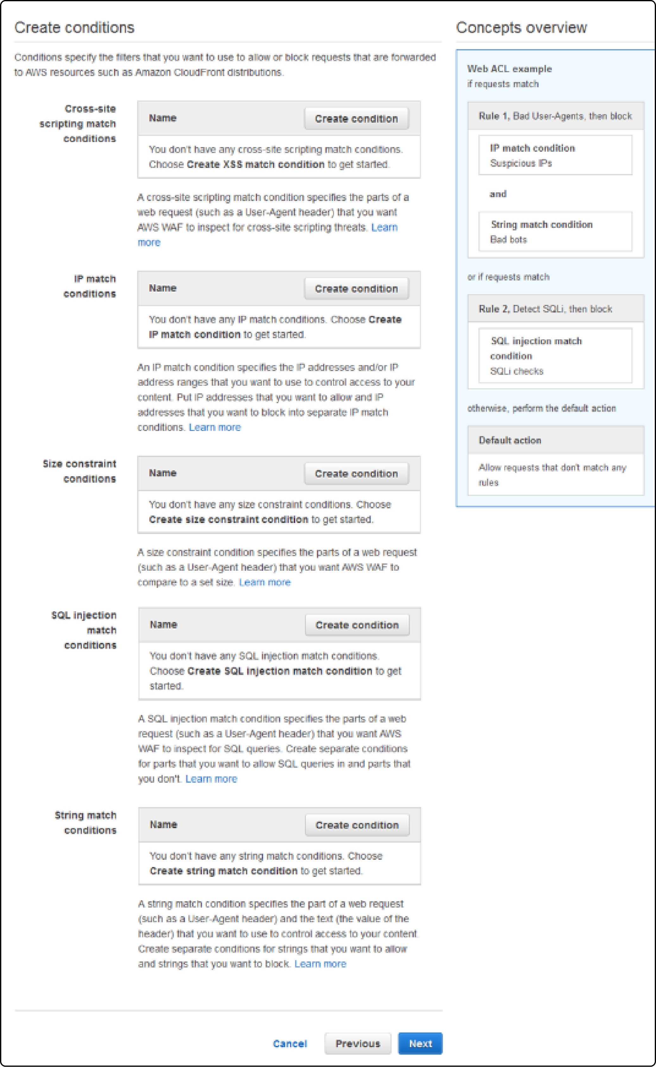Click 'SQL injection match conditions' section label

point(84,631)
